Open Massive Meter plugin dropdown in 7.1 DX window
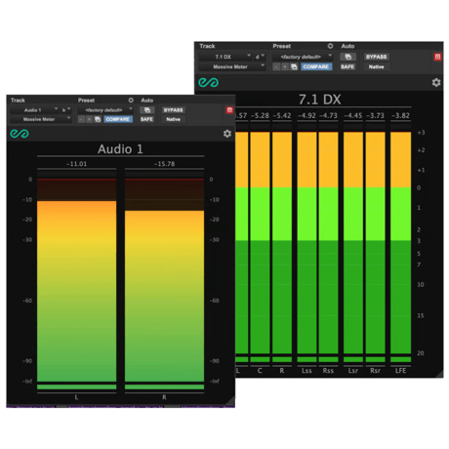 (x=232, y=66)
